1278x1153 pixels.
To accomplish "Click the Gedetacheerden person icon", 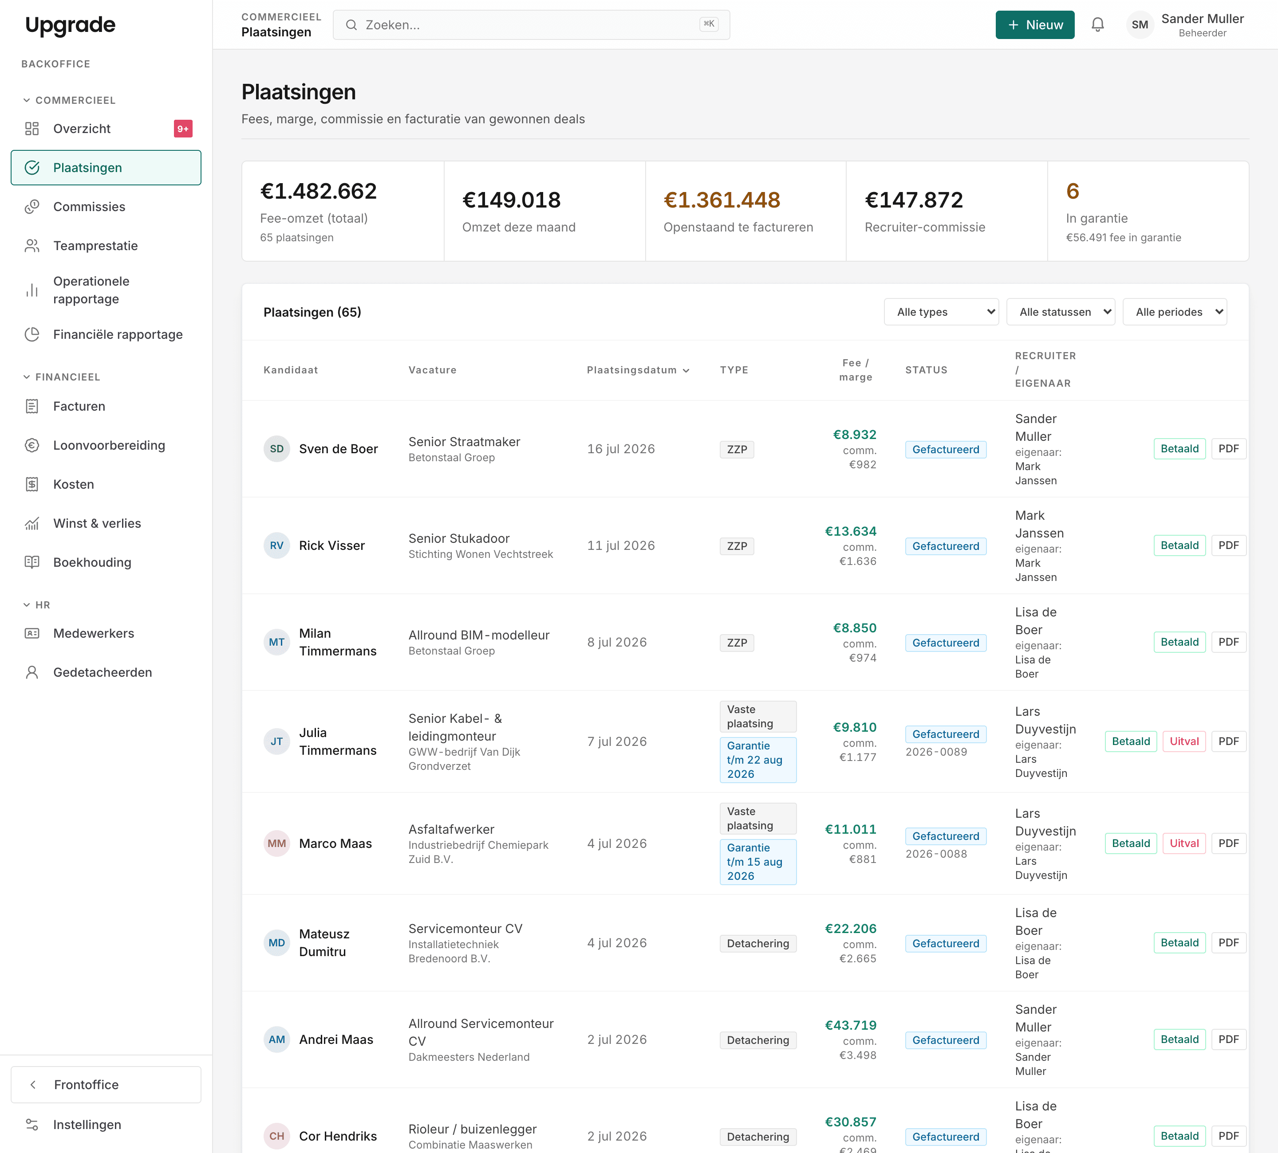I will (32, 673).
